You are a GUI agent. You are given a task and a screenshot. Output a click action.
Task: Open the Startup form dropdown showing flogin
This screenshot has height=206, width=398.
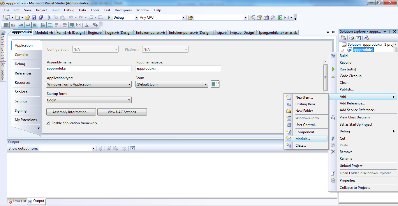coord(89,100)
